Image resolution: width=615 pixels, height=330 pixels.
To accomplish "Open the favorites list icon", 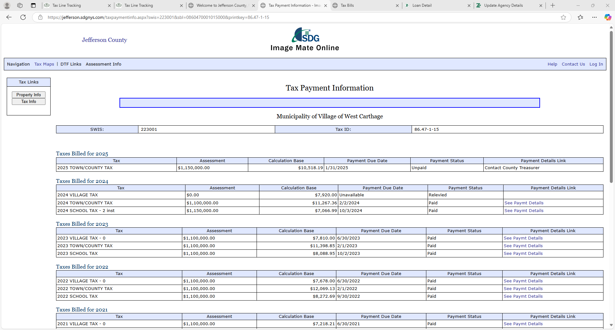I will pyautogui.click(x=580, y=17).
